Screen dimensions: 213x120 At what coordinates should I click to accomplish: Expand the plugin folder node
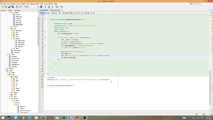[x=8, y=73]
